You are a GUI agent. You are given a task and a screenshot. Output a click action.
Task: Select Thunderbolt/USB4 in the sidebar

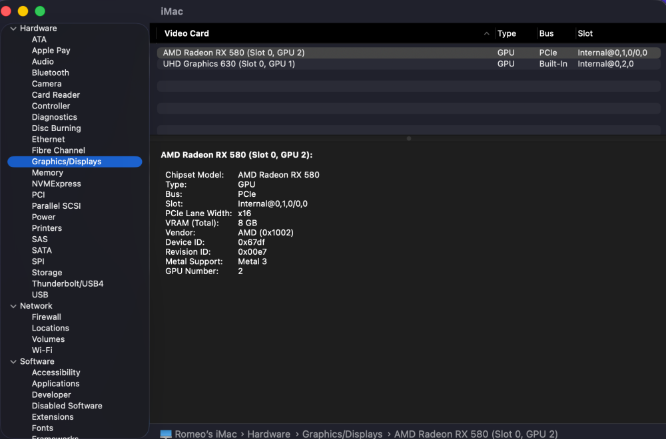[67, 283]
